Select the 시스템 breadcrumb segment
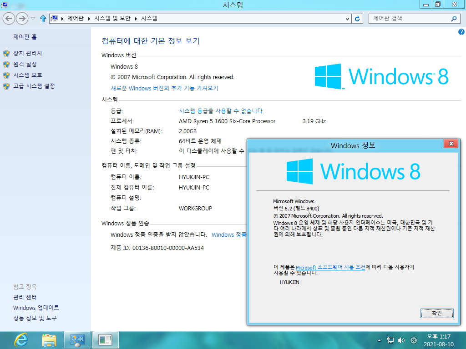This screenshot has height=349, width=466. click(x=149, y=18)
